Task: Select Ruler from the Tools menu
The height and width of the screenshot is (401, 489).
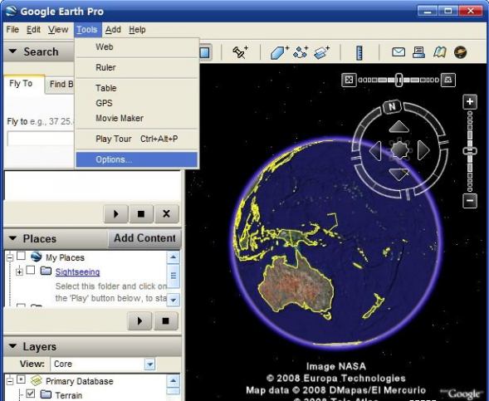Action: click(x=137, y=67)
